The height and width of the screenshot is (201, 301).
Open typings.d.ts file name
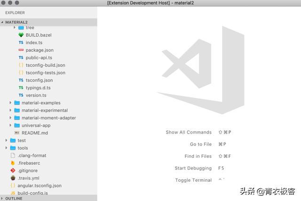pyautogui.click(x=38, y=88)
